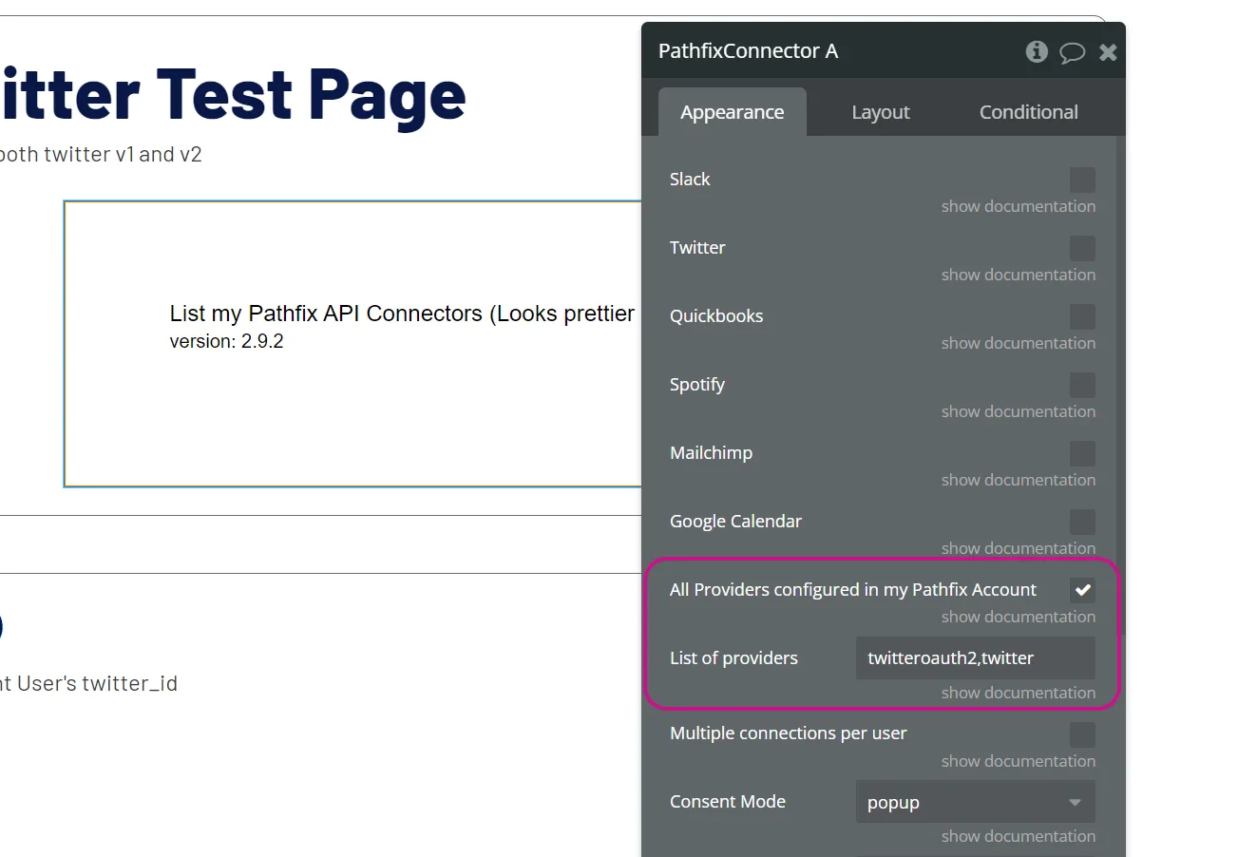
Task: Click the 'version: 2.9.2' text
Action: click(226, 342)
